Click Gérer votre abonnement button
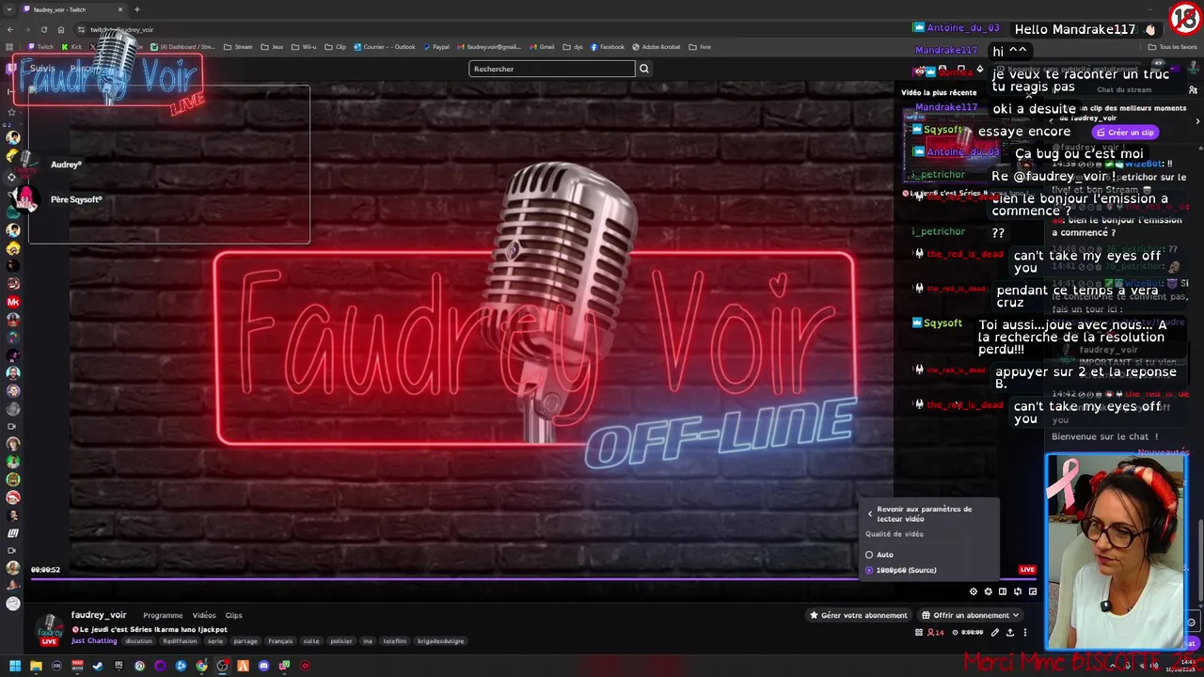The width and height of the screenshot is (1204, 677). [x=859, y=616]
